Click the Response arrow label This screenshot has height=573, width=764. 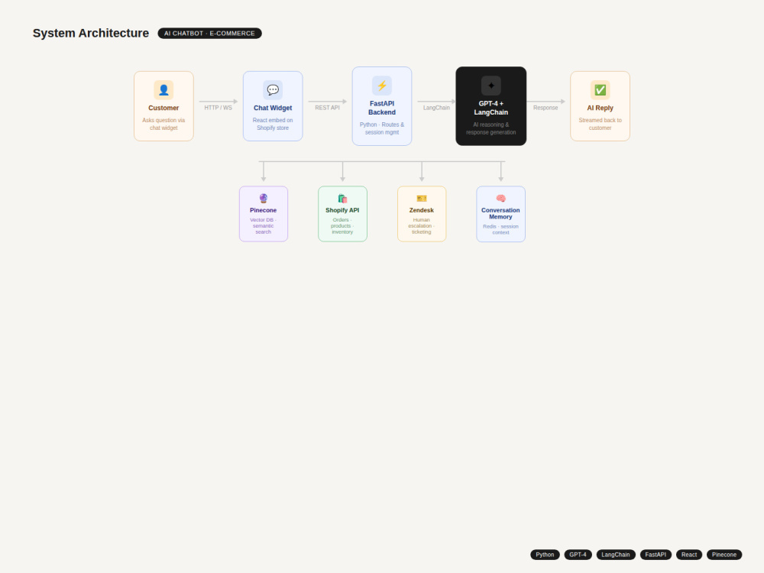(545, 108)
